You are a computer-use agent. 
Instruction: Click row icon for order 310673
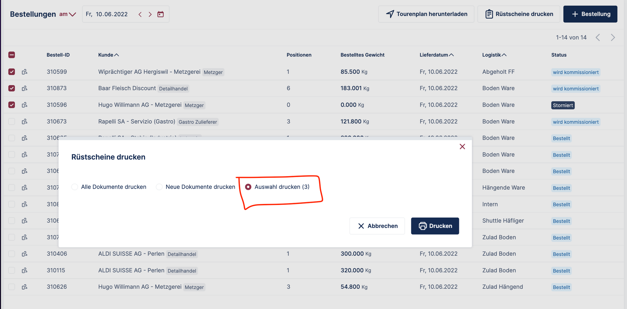pyautogui.click(x=24, y=122)
